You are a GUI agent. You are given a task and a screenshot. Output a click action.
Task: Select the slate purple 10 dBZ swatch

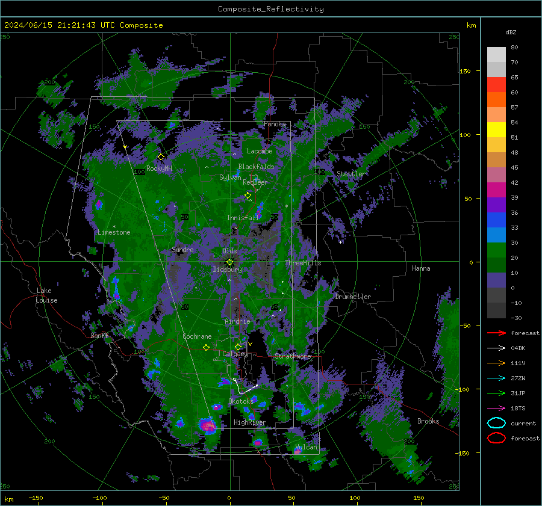[x=496, y=280]
